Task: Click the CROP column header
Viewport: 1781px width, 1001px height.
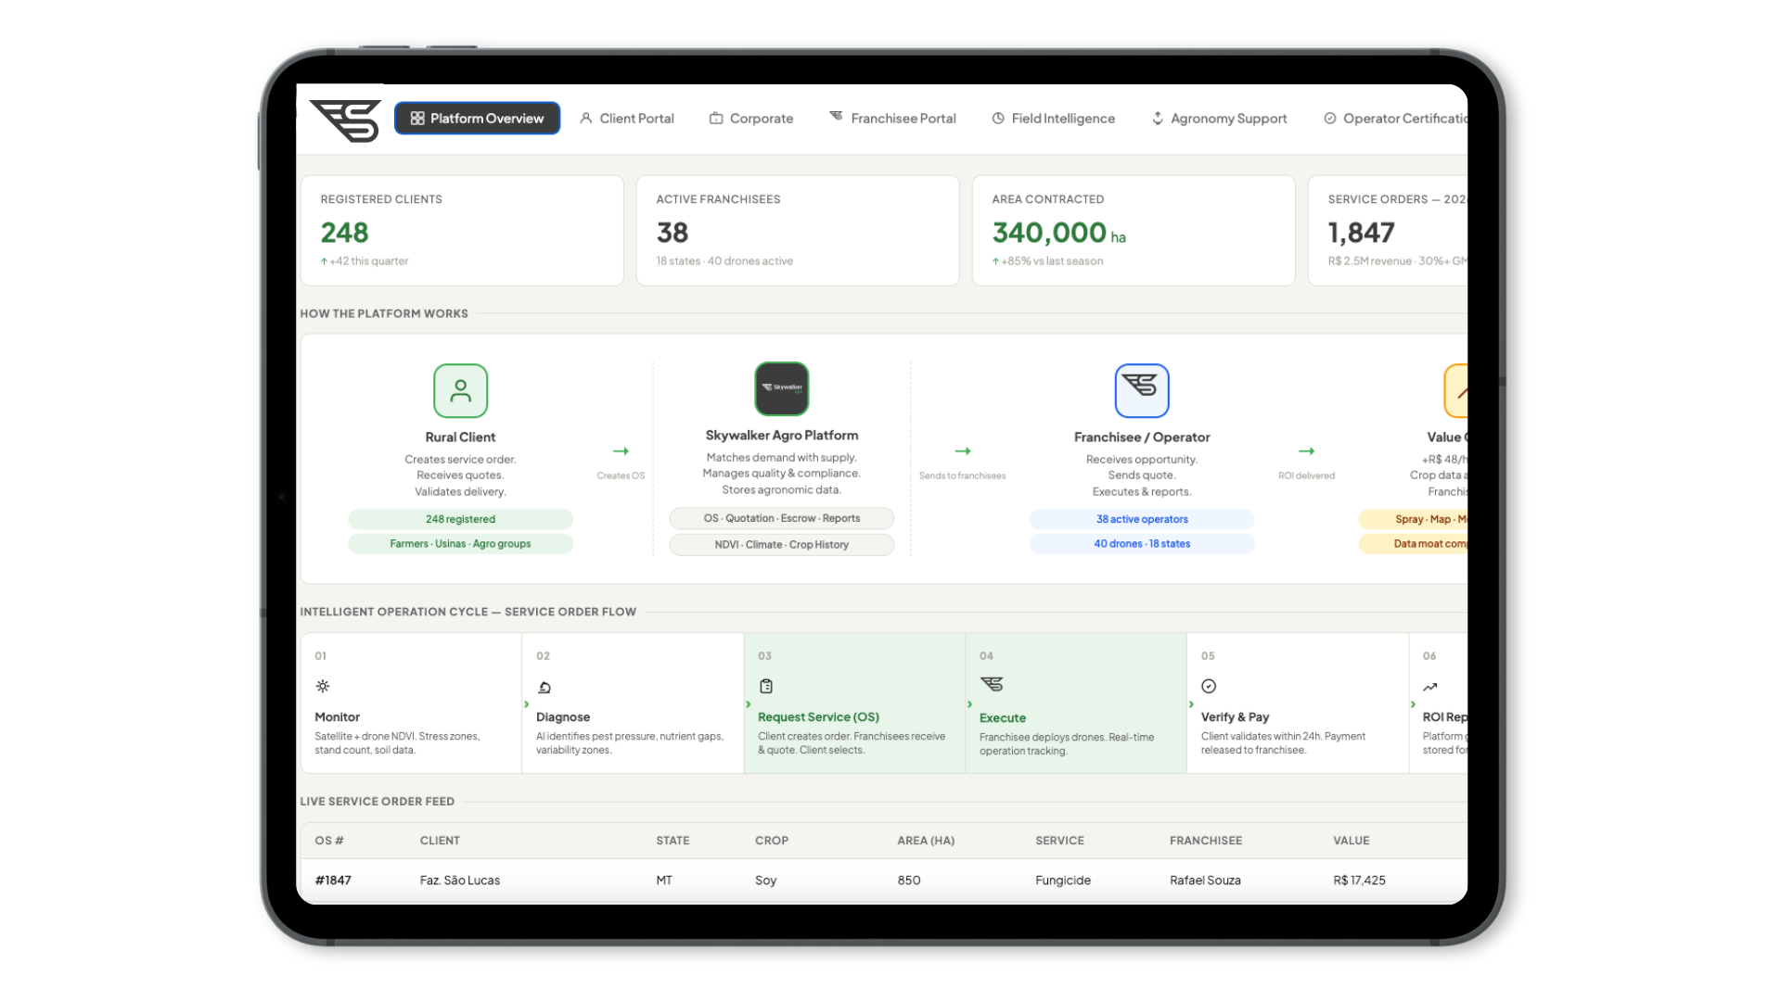Action: [772, 841]
